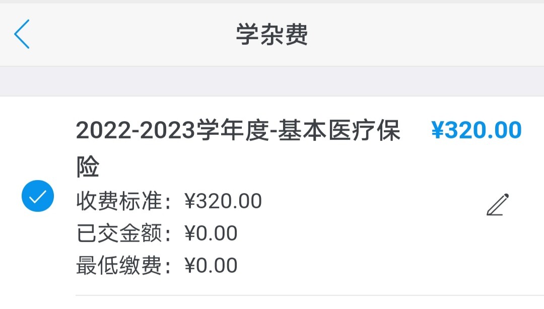Viewport: 544px width, 309px height.
Task: Tap the gray separator band below the header
Action: 272,81
